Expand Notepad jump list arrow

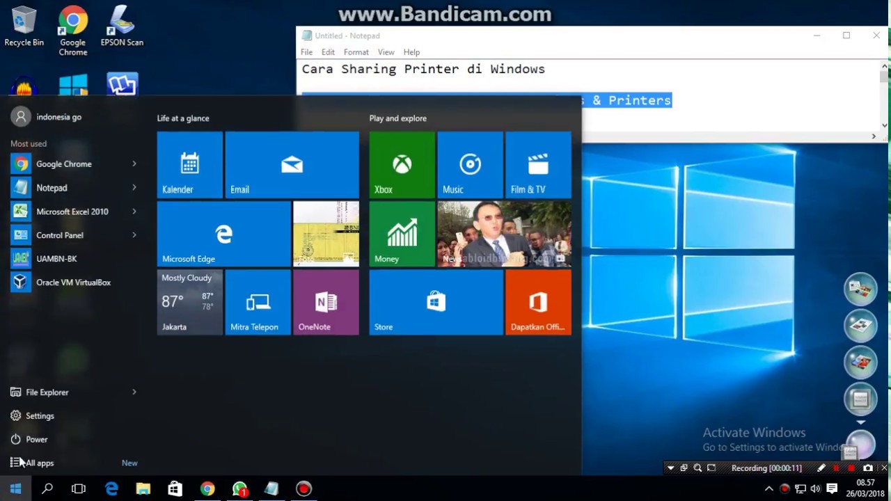click(134, 188)
